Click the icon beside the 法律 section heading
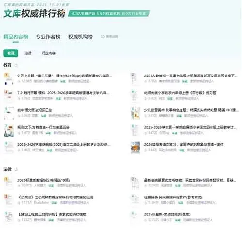Image resolution: width=242 pixels, height=228 pixels. point(16,169)
